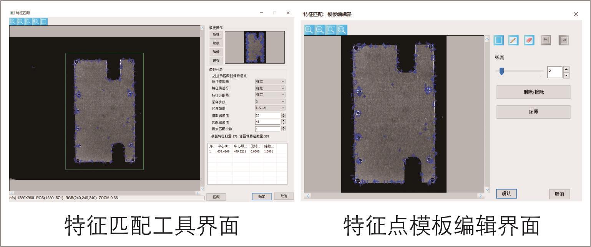The height and width of the screenshot is (247, 591).
Task: Click the 编辑 template button
Action: point(216,52)
